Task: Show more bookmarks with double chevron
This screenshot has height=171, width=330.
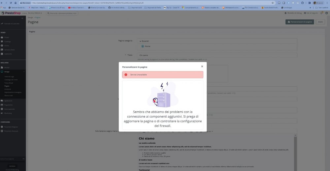Action: point(310,8)
